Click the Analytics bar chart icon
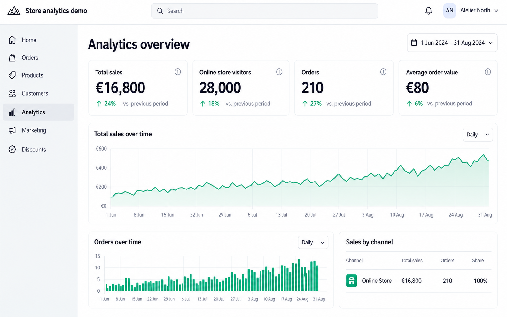 pyautogui.click(x=12, y=112)
